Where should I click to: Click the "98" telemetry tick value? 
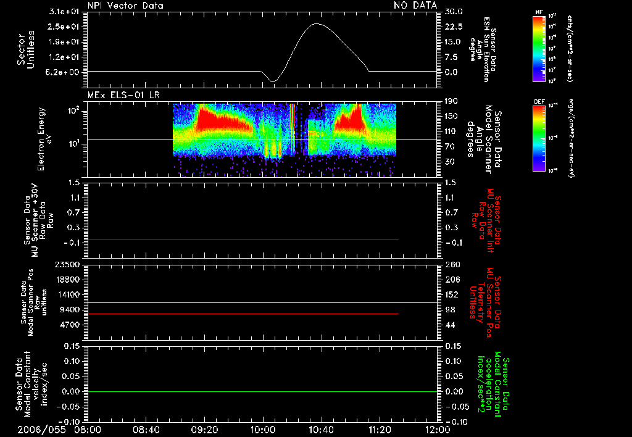point(451,310)
